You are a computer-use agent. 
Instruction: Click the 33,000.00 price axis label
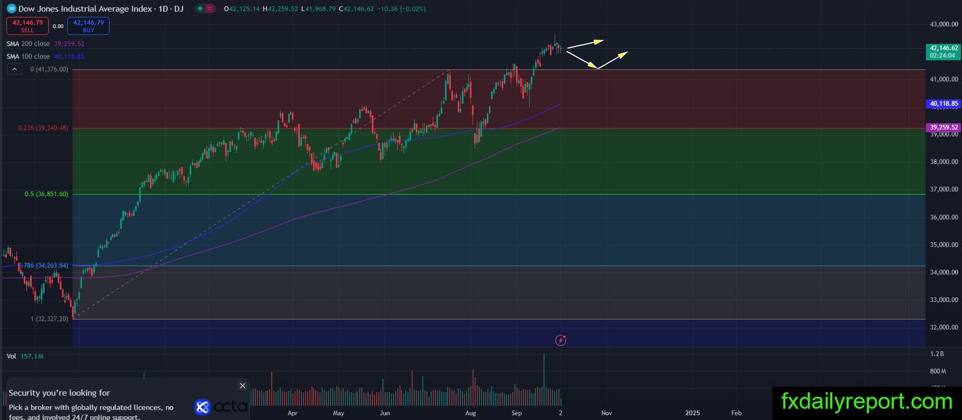pos(944,300)
